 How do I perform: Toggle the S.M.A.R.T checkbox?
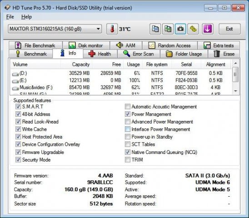(18, 106)
